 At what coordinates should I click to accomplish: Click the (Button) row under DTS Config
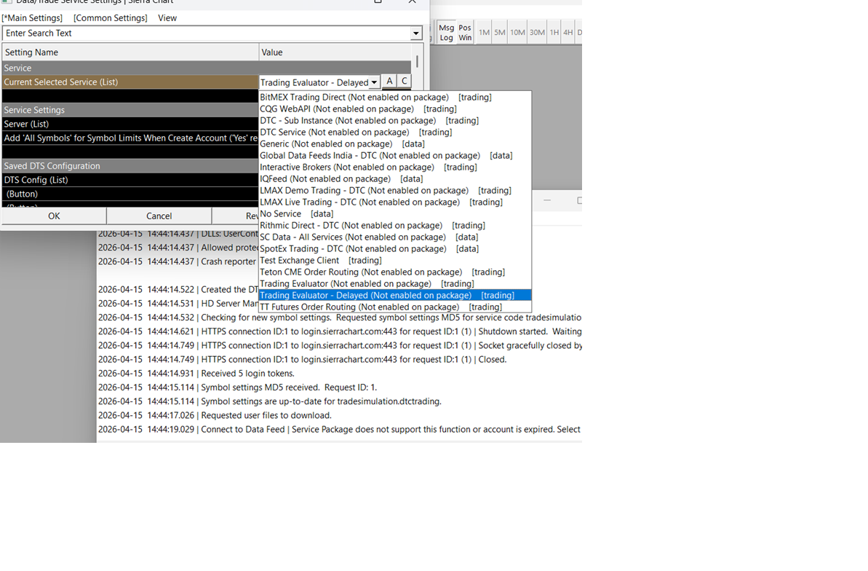click(x=130, y=194)
